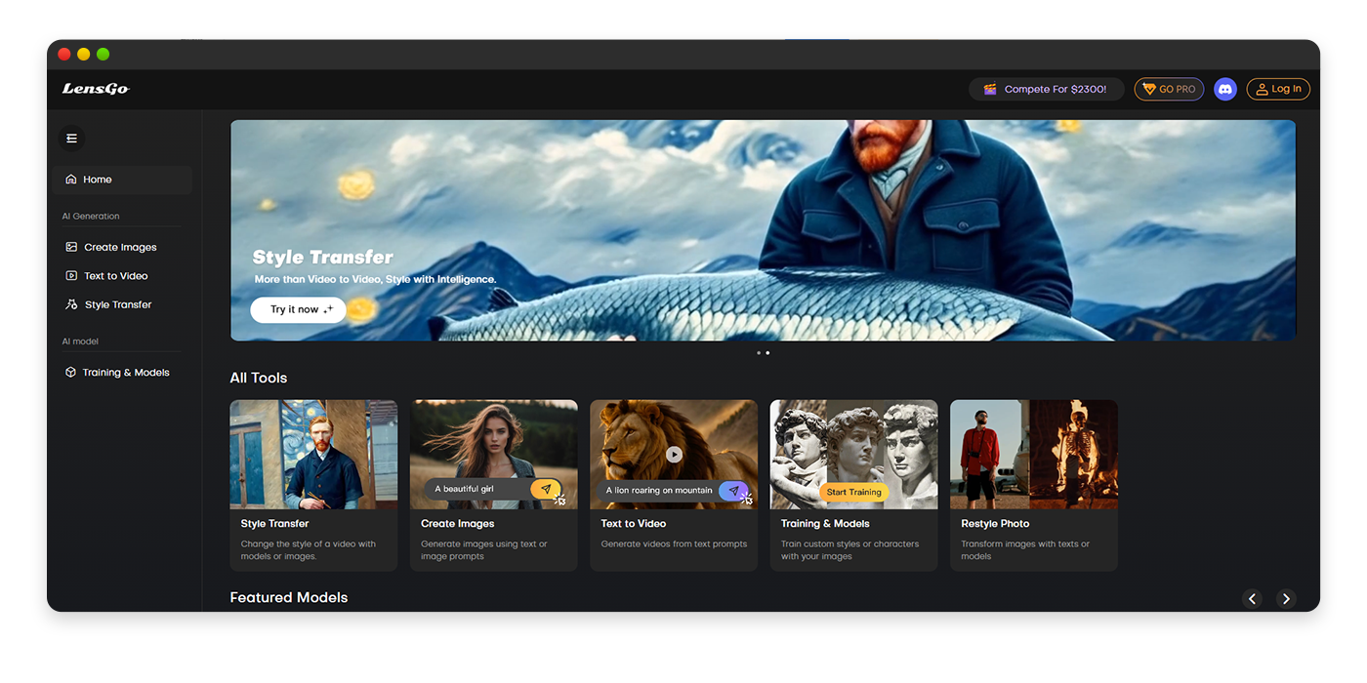Click the Featured Models heading
Image resolution: width=1367 pixels, height=683 pixels.
click(289, 597)
